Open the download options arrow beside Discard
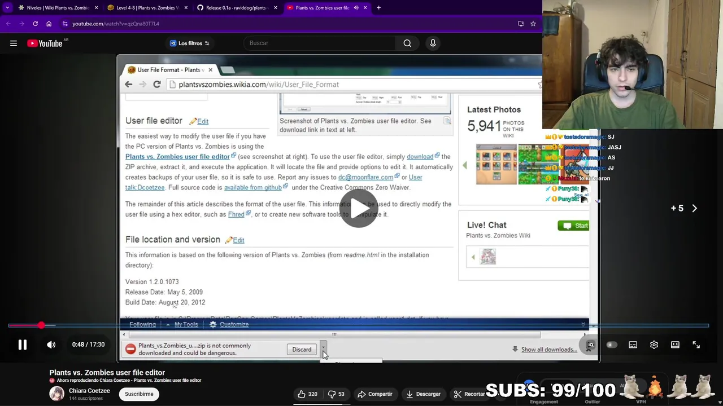The image size is (723, 406). pyautogui.click(x=323, y=350)
